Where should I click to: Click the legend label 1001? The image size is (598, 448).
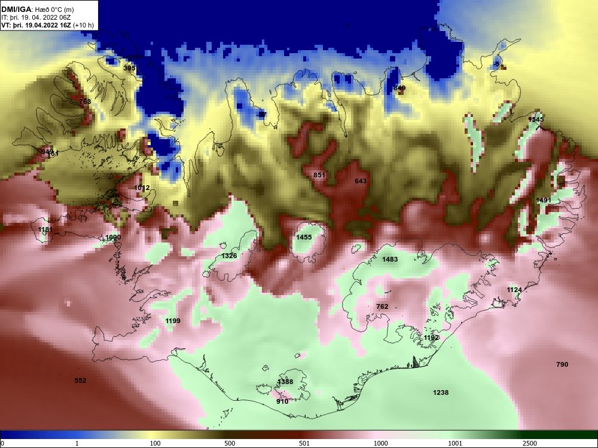tap(455, 443)
